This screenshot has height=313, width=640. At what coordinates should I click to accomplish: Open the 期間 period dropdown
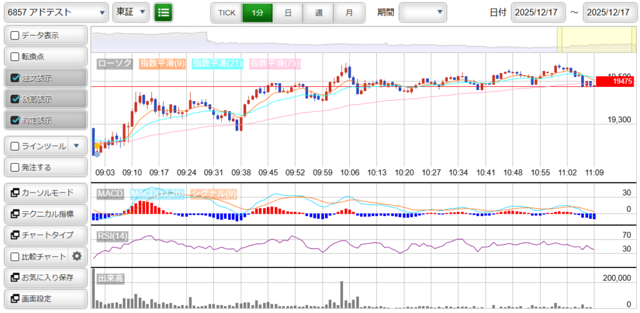coord(422,12)
